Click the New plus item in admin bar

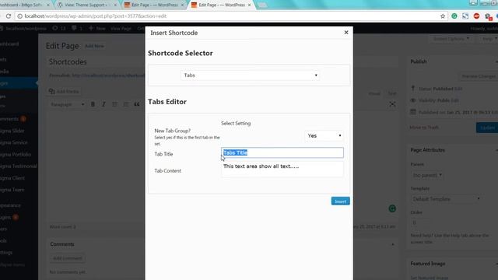pyautogui.click(x=96, y=28)
